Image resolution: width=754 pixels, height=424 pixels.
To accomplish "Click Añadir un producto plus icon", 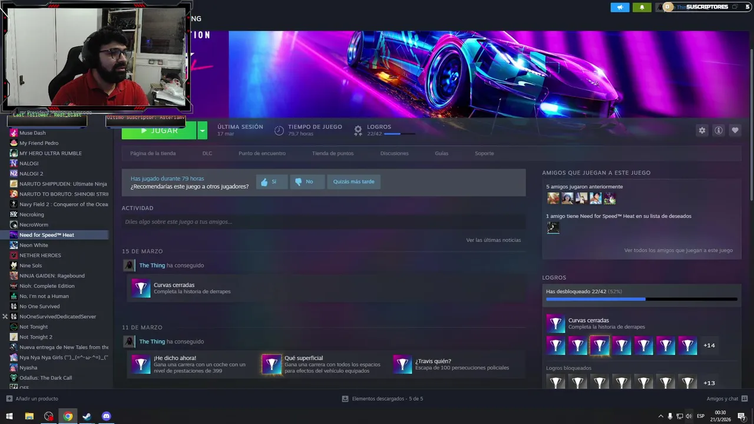I will [9, 399].
